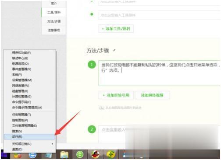Image resolution: width=221 pixels, height=160 pixels.
Task: Open 磁盘管理(K) from the menu
Action: (x=30, y=91)
